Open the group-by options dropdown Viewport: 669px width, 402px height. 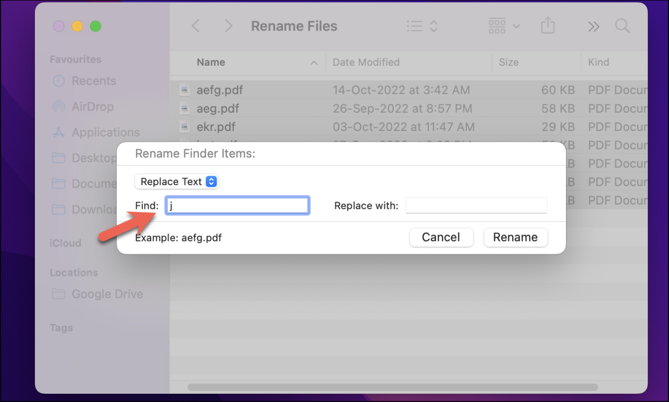[504, 26]
